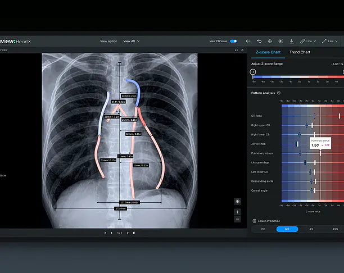Select MS lesion prediction option

tap(287, 229)
